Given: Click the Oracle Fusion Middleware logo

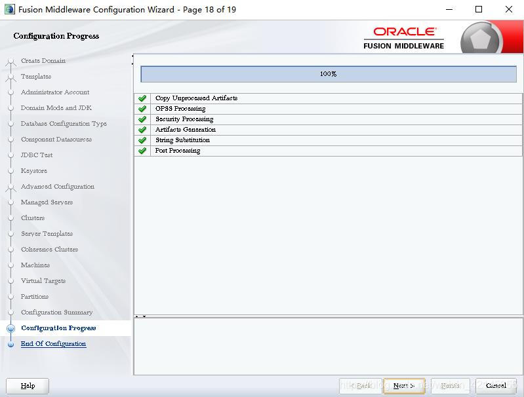Looking at the screenshot, I should (404, 39).
